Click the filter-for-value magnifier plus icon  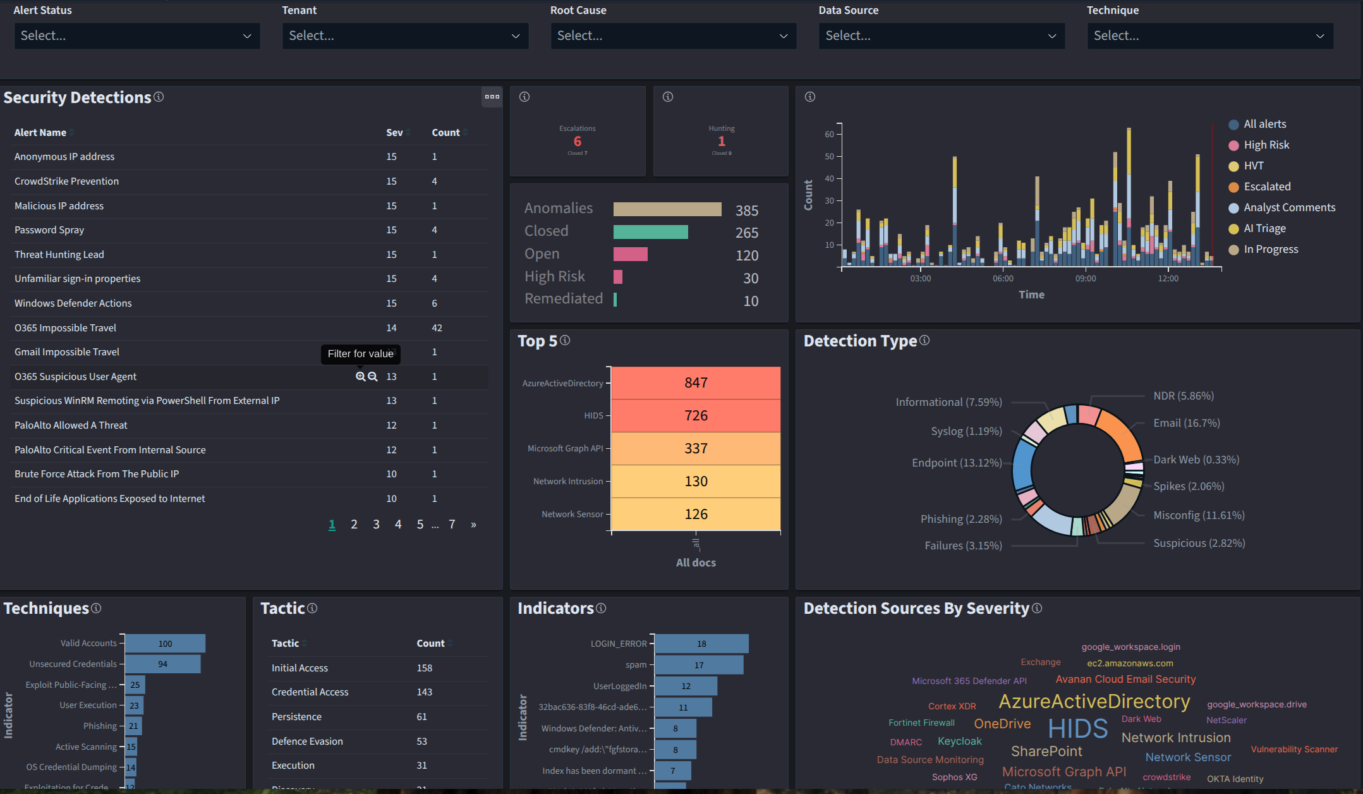pos(360,377)
